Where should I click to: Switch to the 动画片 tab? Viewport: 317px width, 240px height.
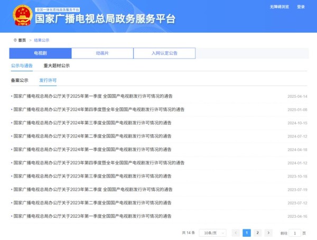pyautogui.click(x=102, y=53)
